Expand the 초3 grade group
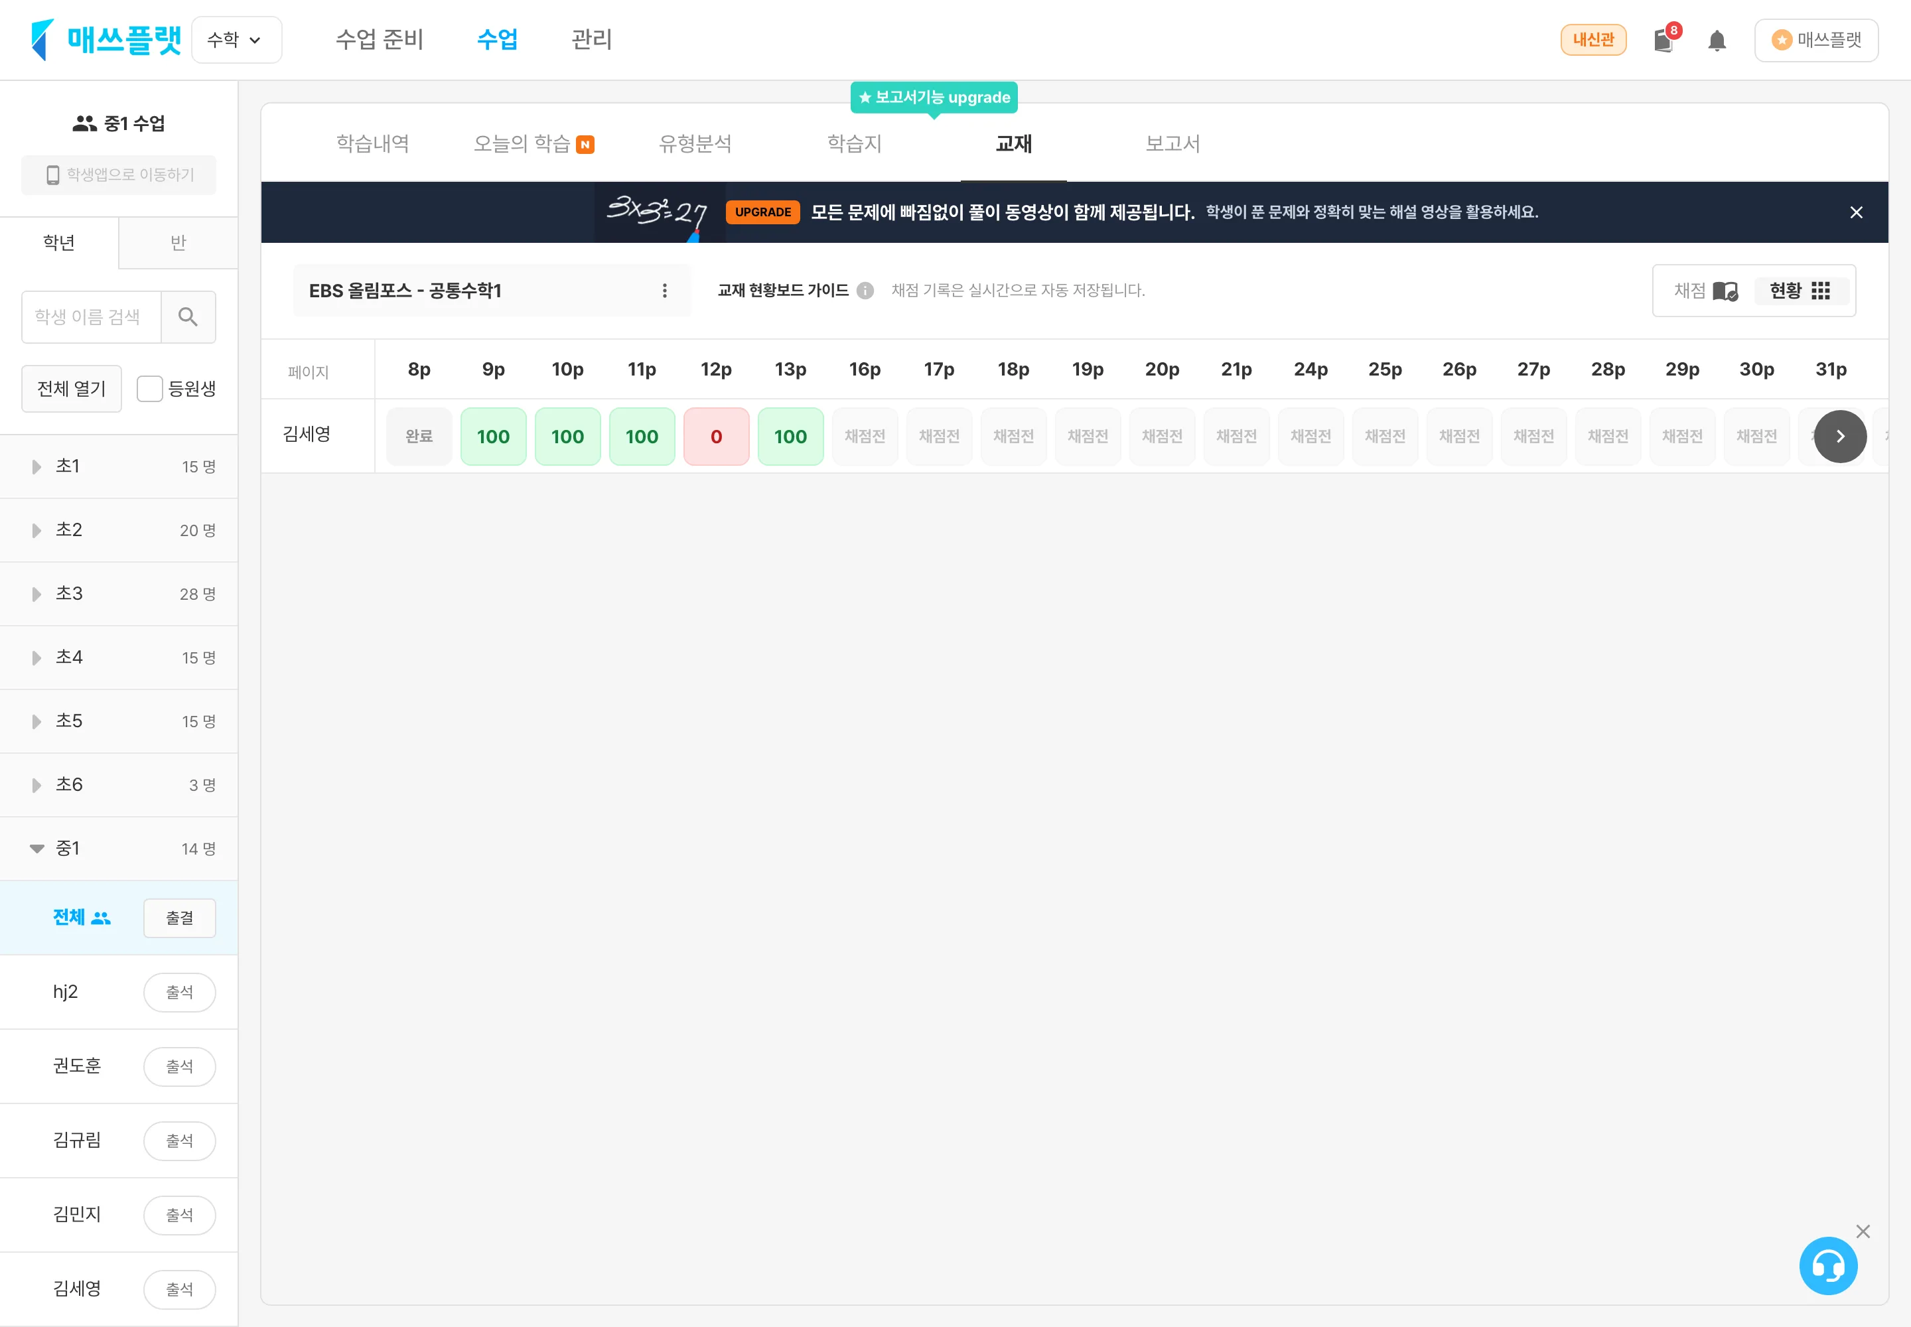This screenshot has height=1327, width=1911. coord(119,594)
